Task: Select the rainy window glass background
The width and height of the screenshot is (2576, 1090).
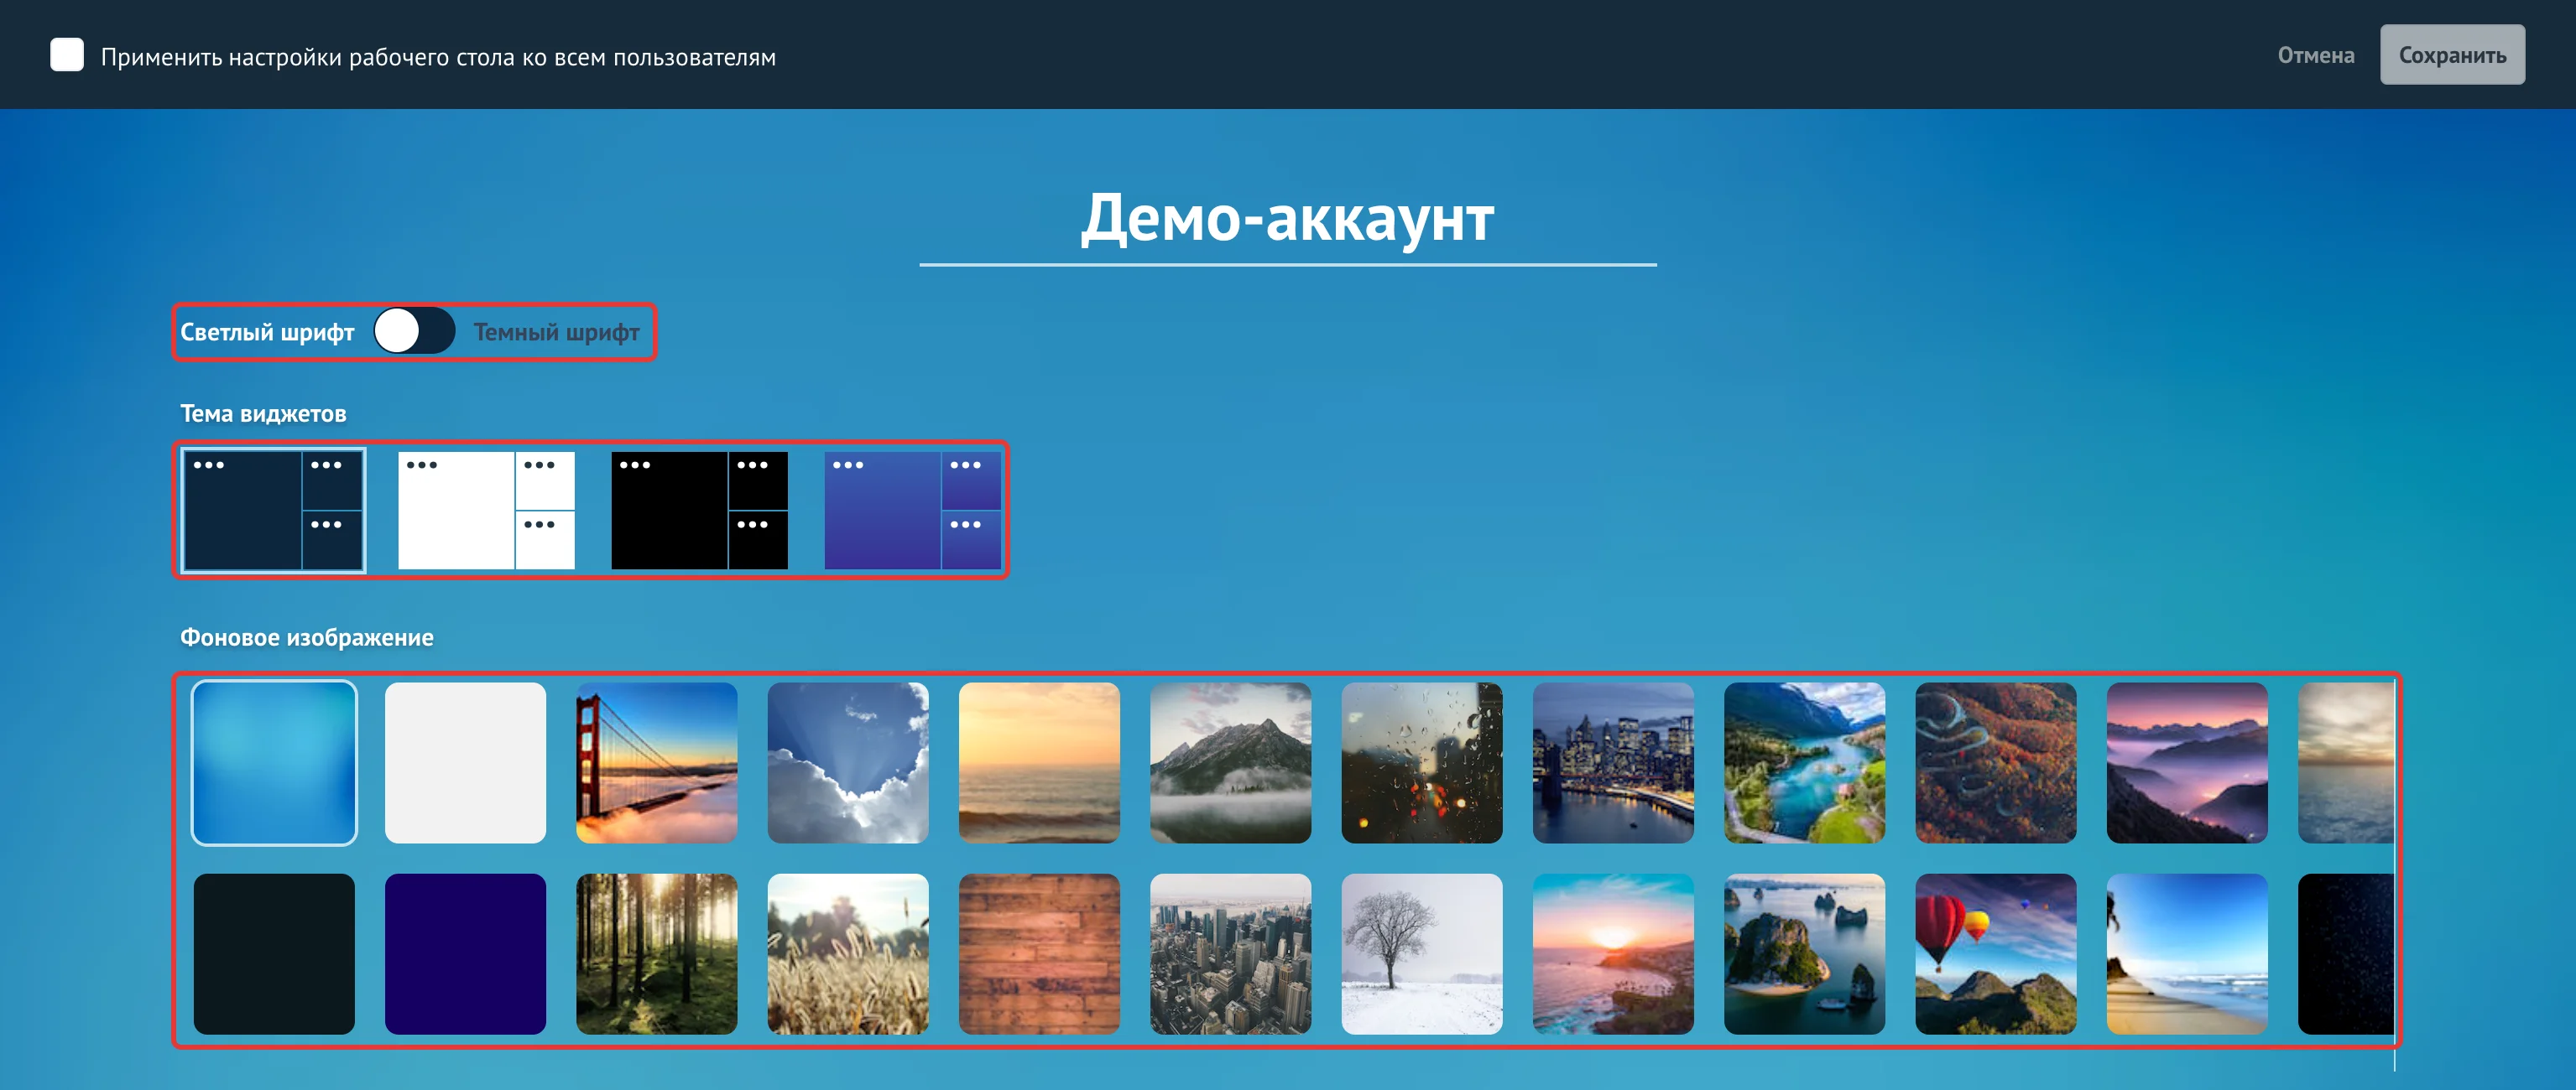Action: coord(1421,762)
